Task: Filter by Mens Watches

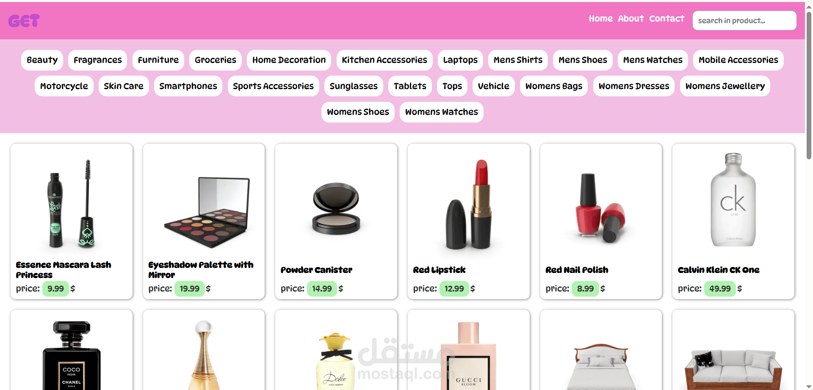Action: [653, 60]
